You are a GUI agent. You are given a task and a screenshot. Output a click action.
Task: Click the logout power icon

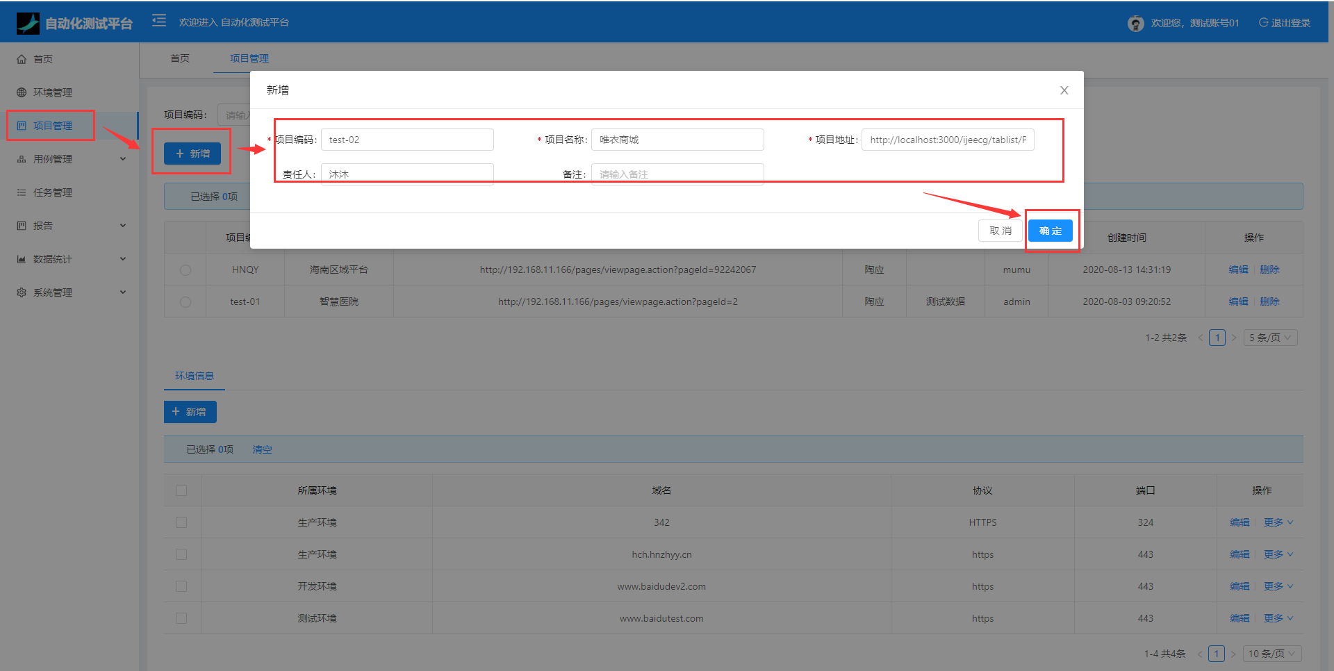pyautogui.click(x=1264, y=23)
